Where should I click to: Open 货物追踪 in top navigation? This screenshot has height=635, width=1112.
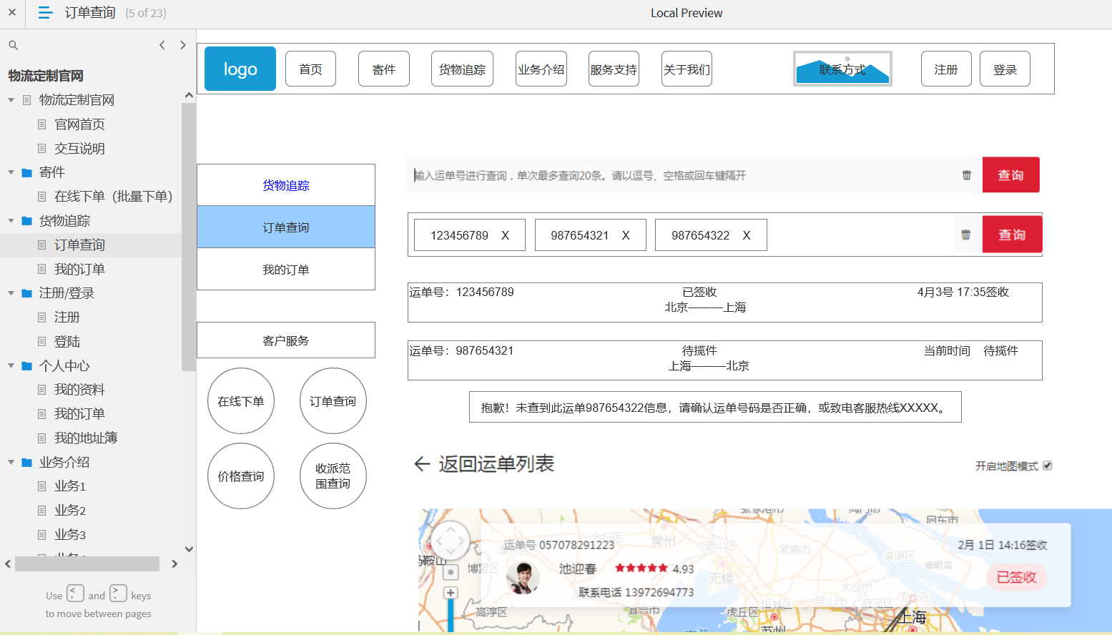(462, 69)
